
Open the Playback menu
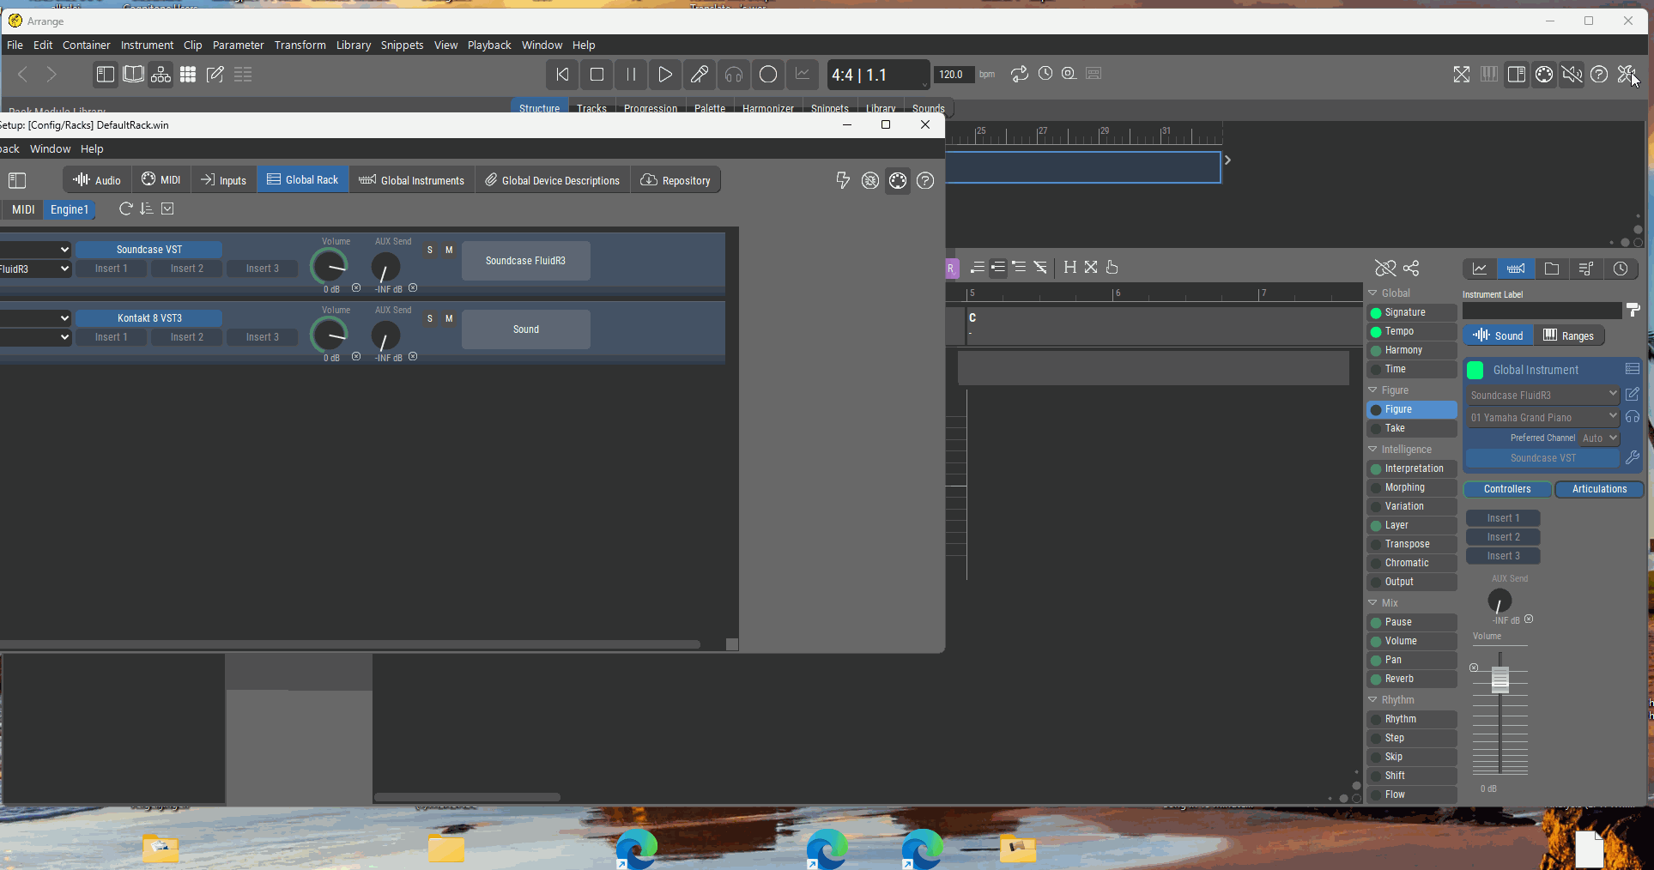[488, 45]
